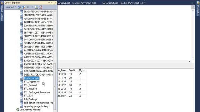
Task: Click job icon beside ETL_PackageAutomation
Action: (x=22, y=92)
